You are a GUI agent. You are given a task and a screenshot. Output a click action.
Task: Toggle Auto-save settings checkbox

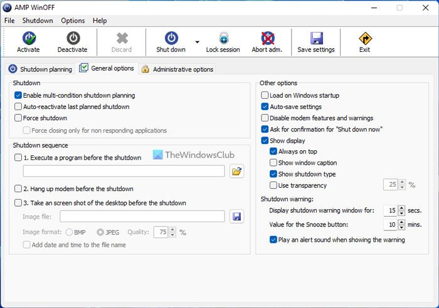[265, 106]
